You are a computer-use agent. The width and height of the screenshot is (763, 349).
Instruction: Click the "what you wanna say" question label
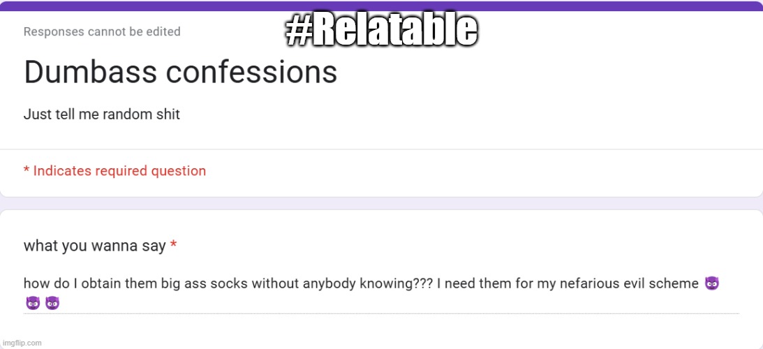pos(95,246)
